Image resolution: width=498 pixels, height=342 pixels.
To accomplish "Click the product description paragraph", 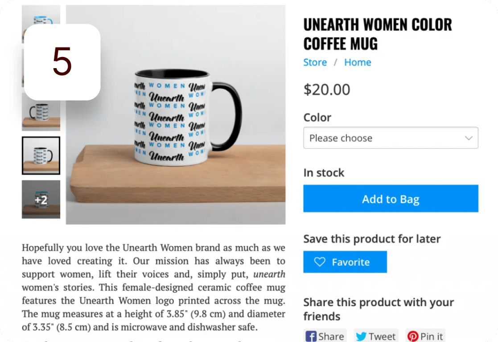I will [153, 287].
